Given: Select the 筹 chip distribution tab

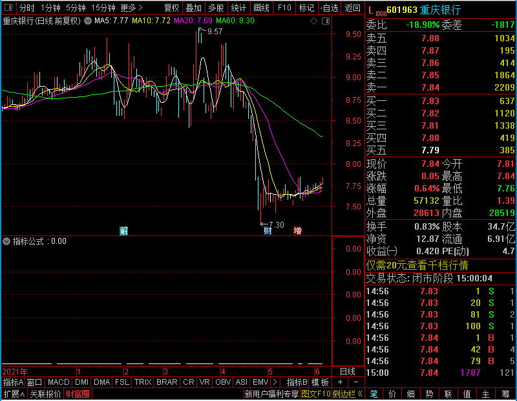Looking at the screenshot, I should [x=505, y=394].
